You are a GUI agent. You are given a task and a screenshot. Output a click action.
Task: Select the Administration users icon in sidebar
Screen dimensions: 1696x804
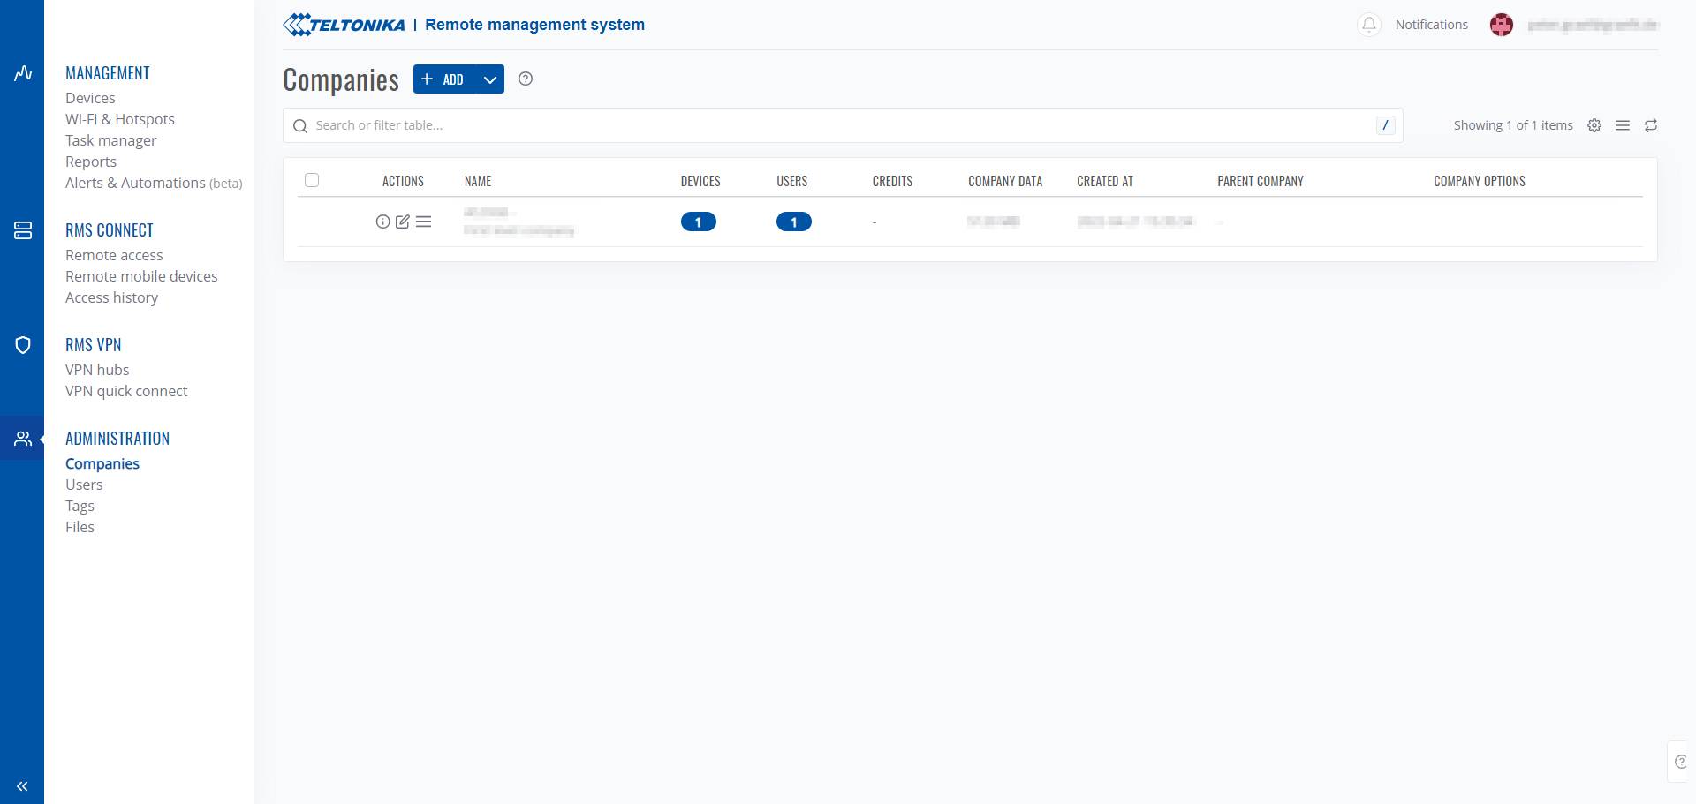click(23, 439)
